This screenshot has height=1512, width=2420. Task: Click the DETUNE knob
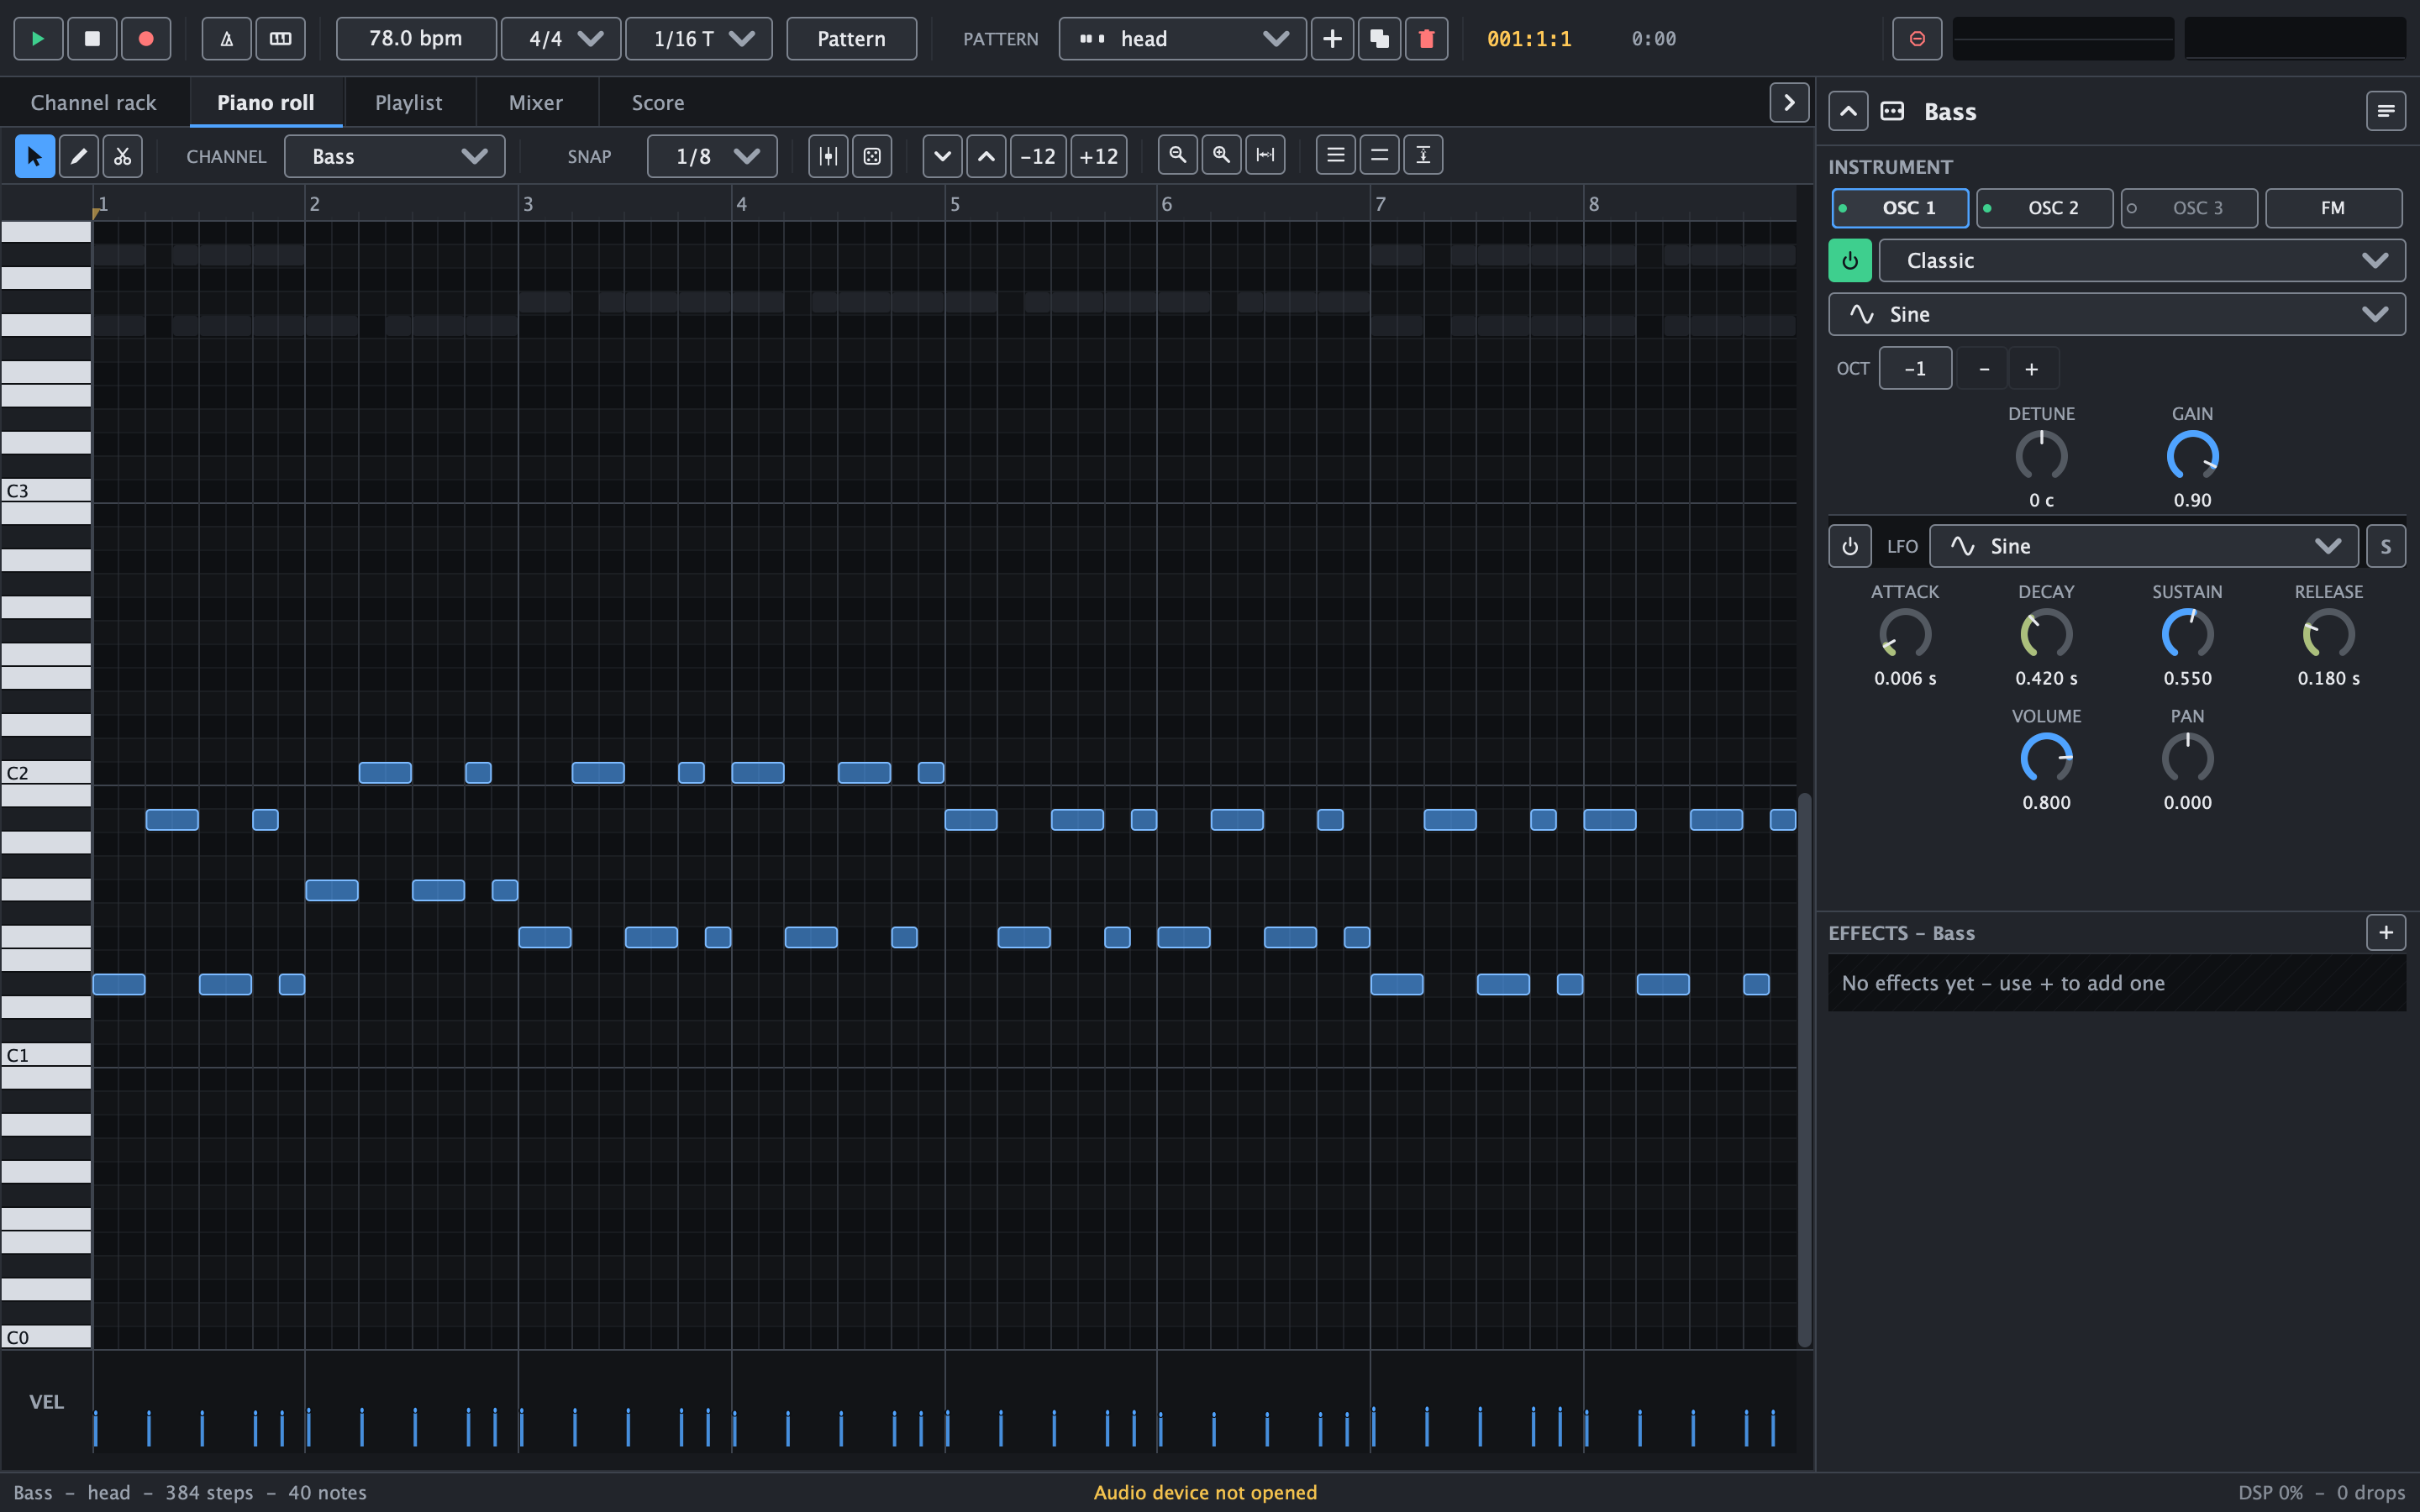[x=2041, y=456]
